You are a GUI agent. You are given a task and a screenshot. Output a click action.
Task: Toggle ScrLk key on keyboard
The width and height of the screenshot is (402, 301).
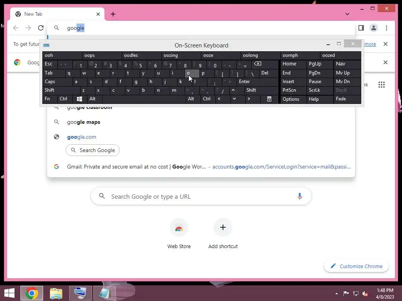coord(320,90)
